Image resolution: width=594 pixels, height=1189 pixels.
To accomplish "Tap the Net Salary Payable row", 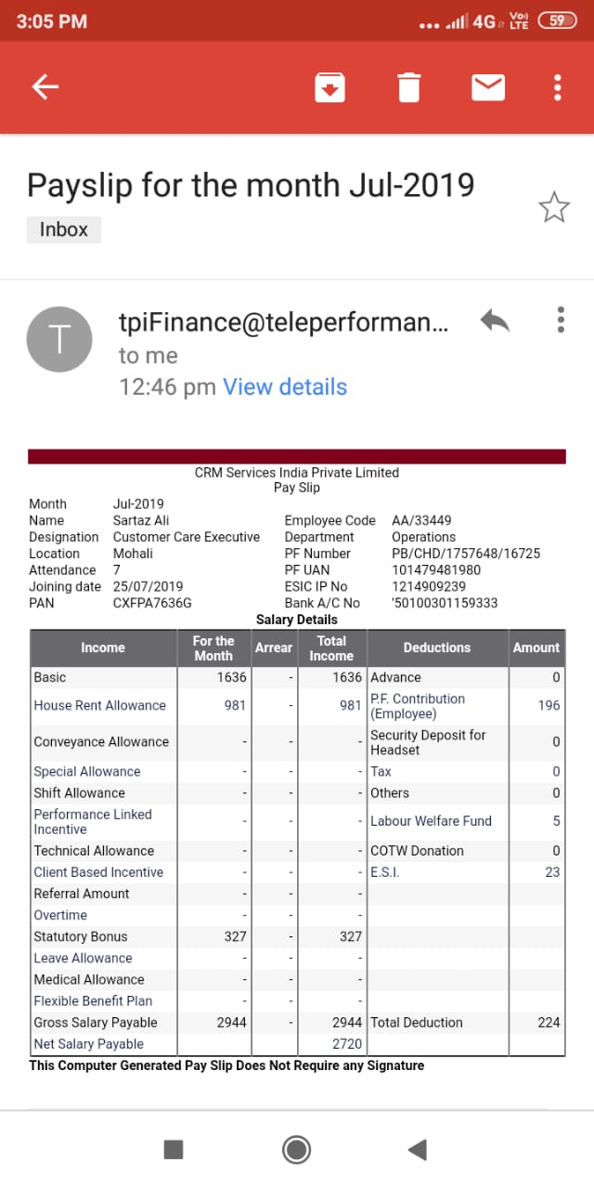I will (x=89, y=1044).
